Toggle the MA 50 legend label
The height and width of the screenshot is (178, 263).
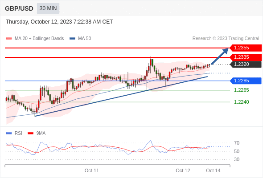coord(85,39)
